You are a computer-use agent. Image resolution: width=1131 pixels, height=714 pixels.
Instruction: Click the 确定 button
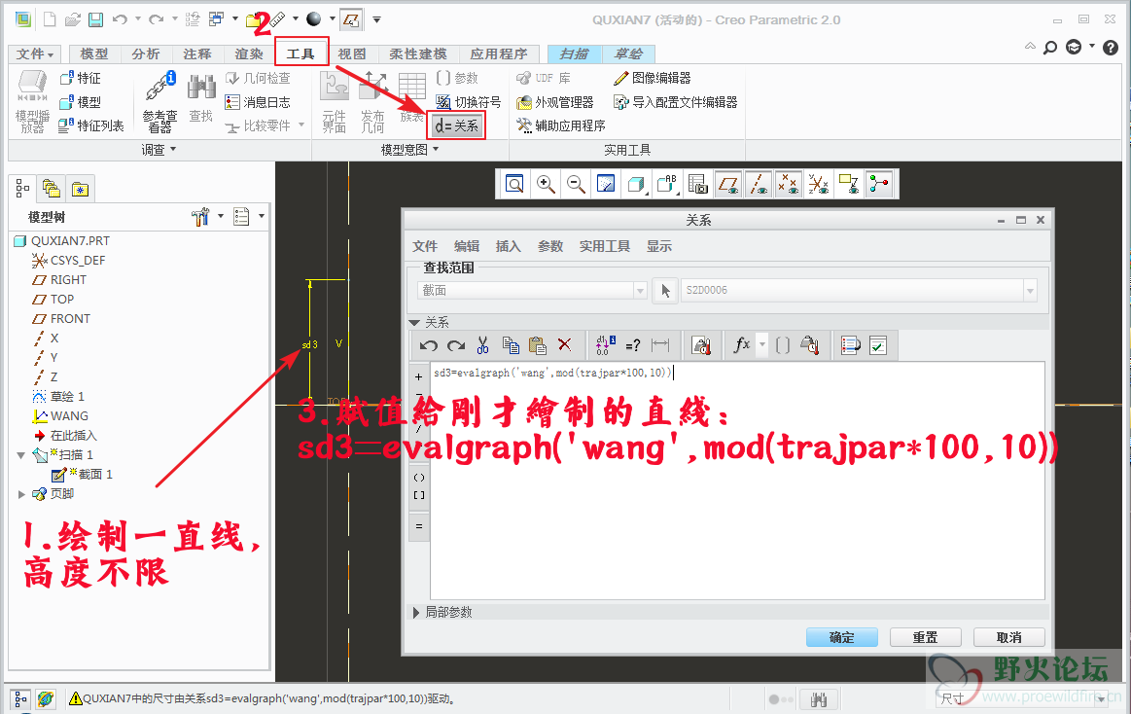(x=842, y=637)
